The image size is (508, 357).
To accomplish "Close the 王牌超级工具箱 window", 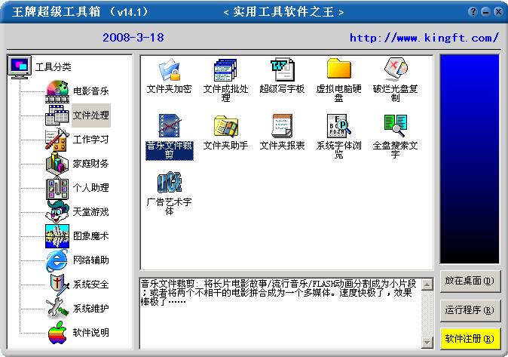I will tap(498, 11).
